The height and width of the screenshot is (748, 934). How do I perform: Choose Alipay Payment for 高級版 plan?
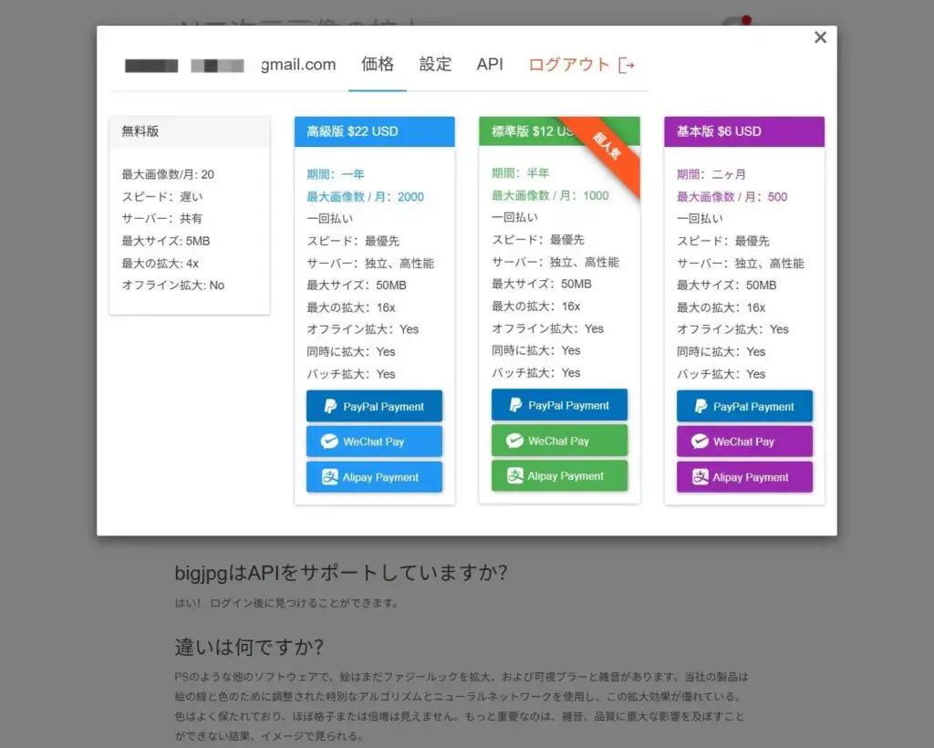374,477
